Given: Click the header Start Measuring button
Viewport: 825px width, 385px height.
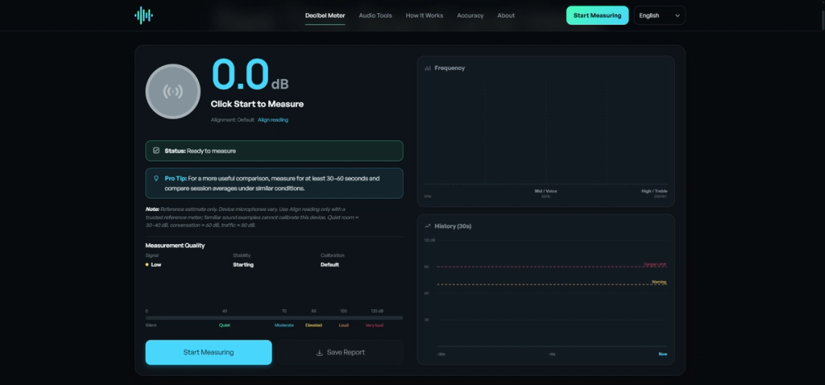Looking at the screenshot, I should pyautogui.click(x=597, y=16).
